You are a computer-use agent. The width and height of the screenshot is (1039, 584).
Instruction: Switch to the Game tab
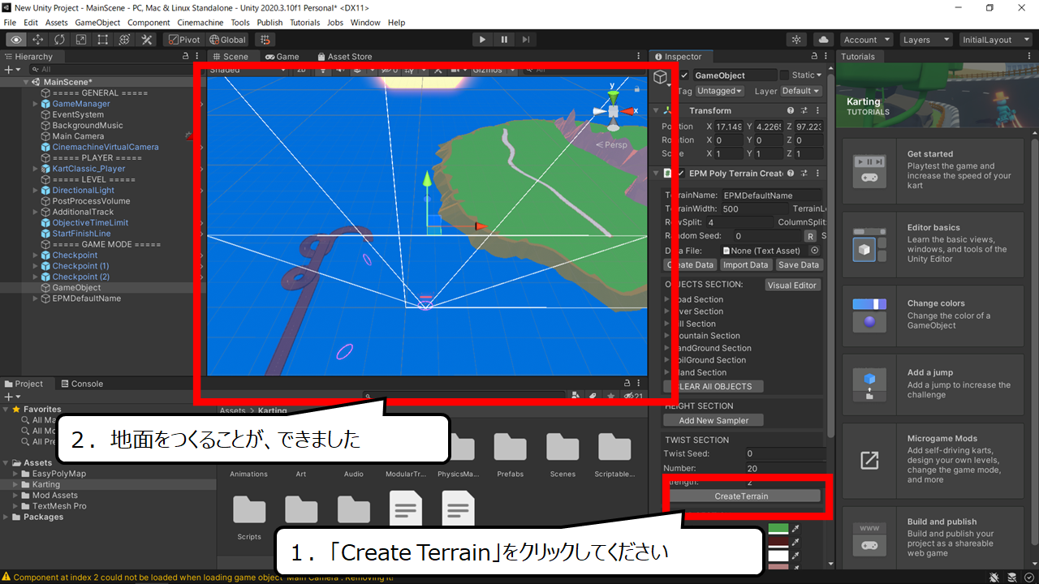coord(282,57)
